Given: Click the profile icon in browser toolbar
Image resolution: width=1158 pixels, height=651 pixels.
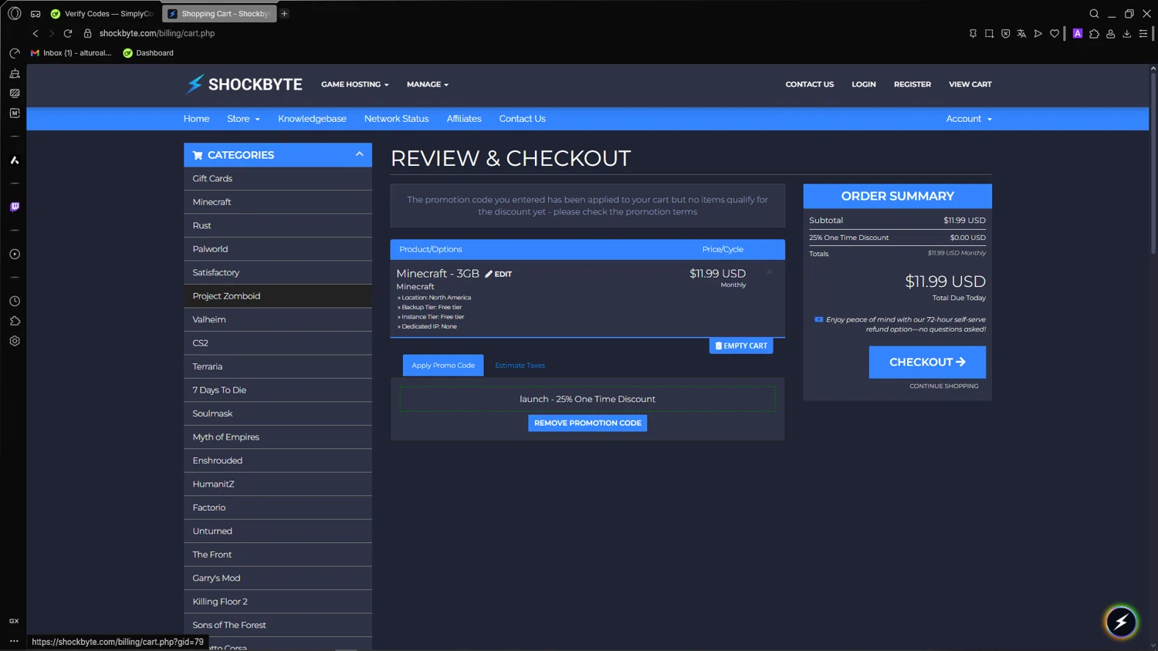Looking at the screenshot, I should coord(1111,33).
